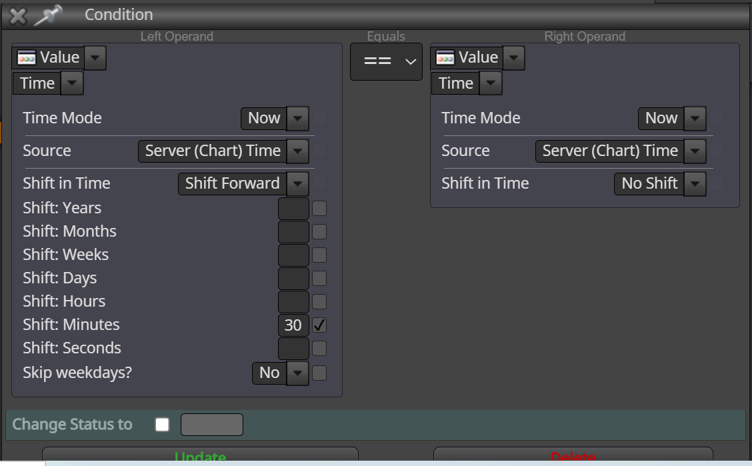
Task: Click the Value icon in Right Operand
Action: (445, 57)
